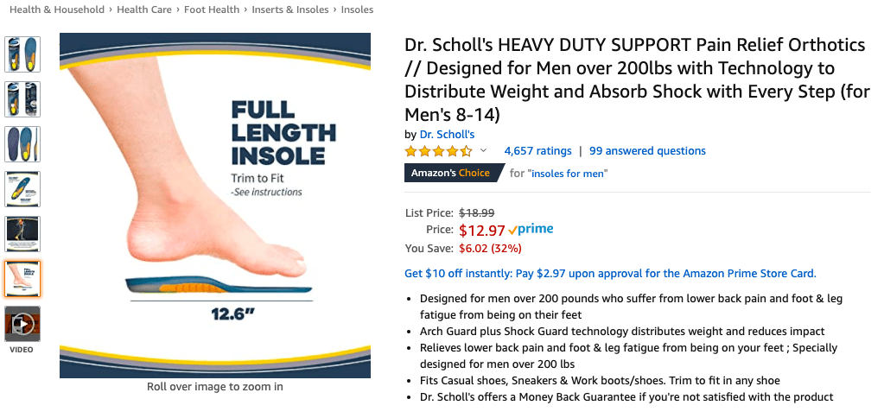Open the Inserts & Insoles breadcrumb
This screenshot has width=884, height=418.
pyautogui.click(x=290, y=10)
